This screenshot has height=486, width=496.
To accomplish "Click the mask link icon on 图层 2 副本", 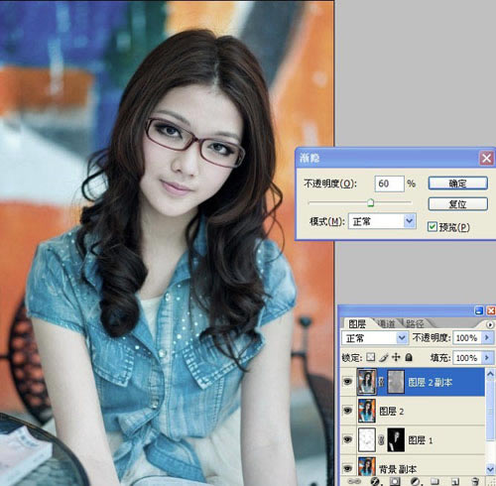I will 381,382.
